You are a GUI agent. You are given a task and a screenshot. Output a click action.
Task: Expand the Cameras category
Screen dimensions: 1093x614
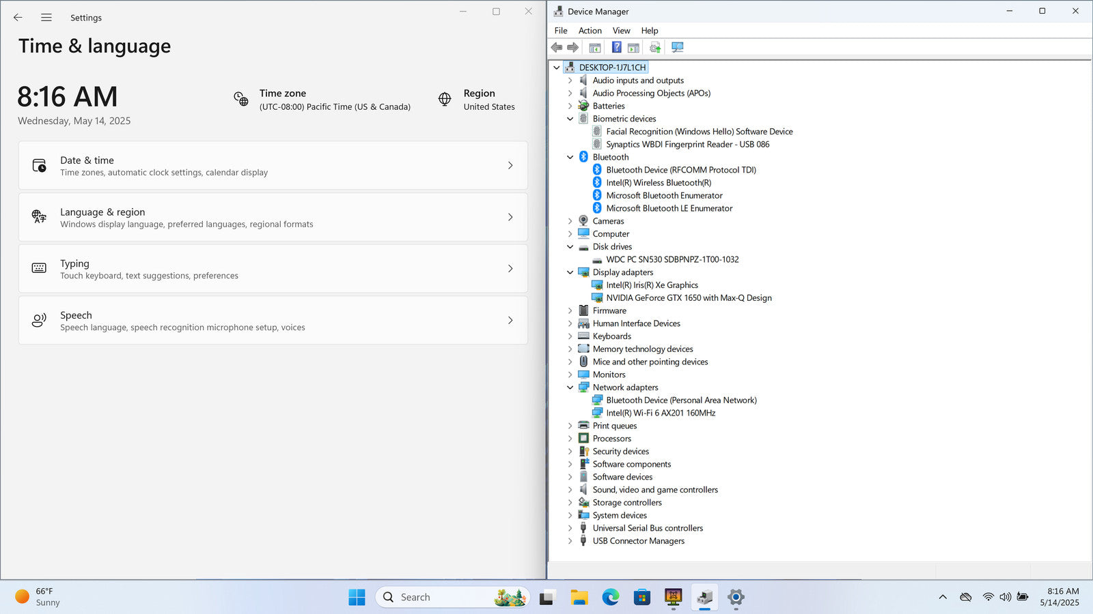(x=570, y=221)
